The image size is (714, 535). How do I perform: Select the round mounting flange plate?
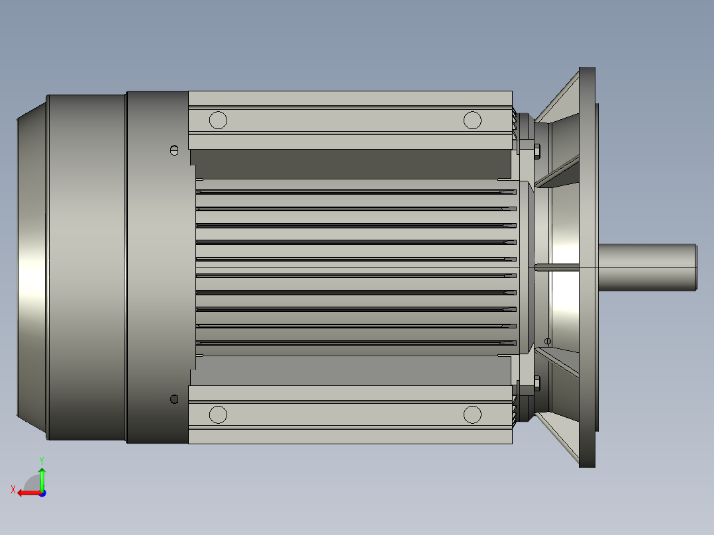point(587,267)
